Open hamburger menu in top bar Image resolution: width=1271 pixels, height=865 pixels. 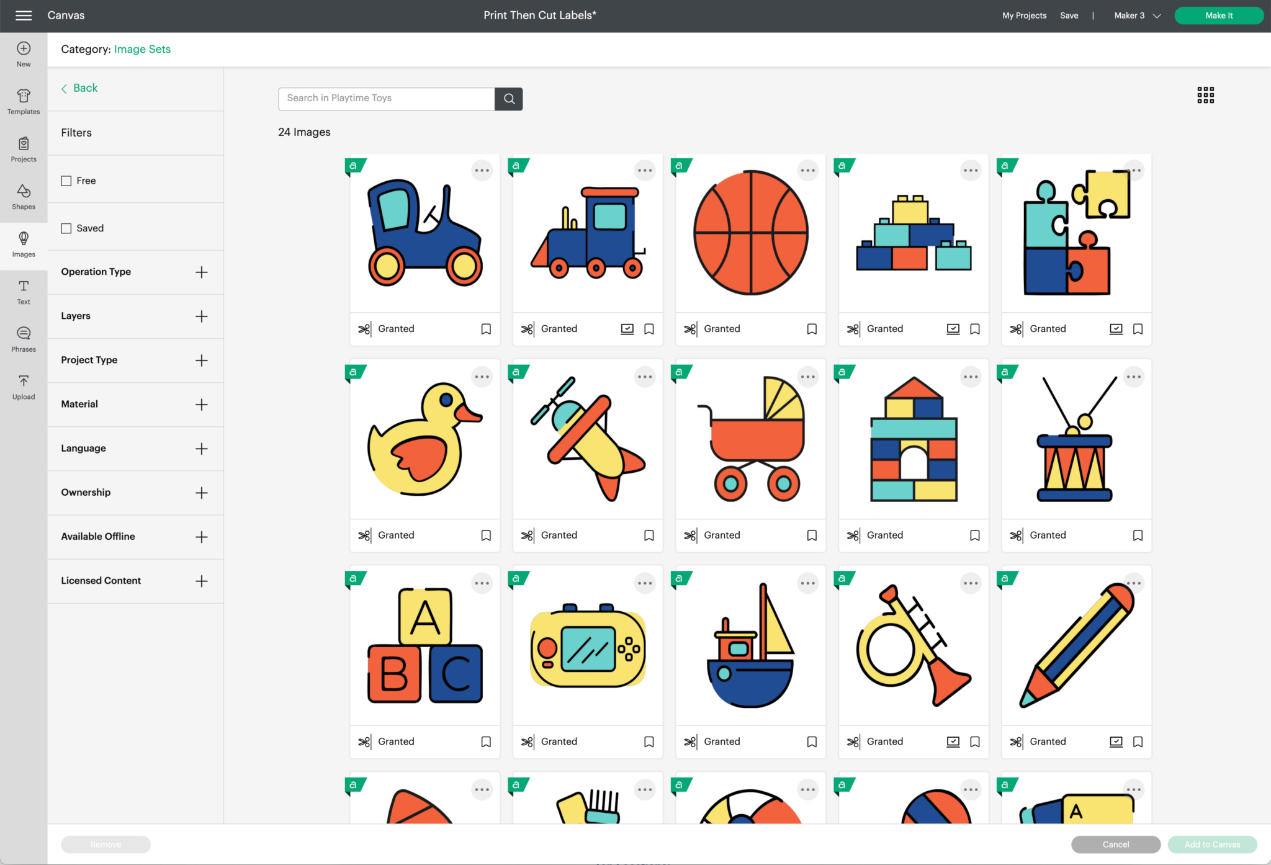click(x=24, y=16)
